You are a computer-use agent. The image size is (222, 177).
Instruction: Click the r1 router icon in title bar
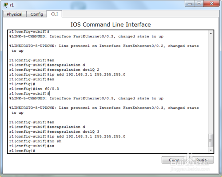click(x=6, y=5)
